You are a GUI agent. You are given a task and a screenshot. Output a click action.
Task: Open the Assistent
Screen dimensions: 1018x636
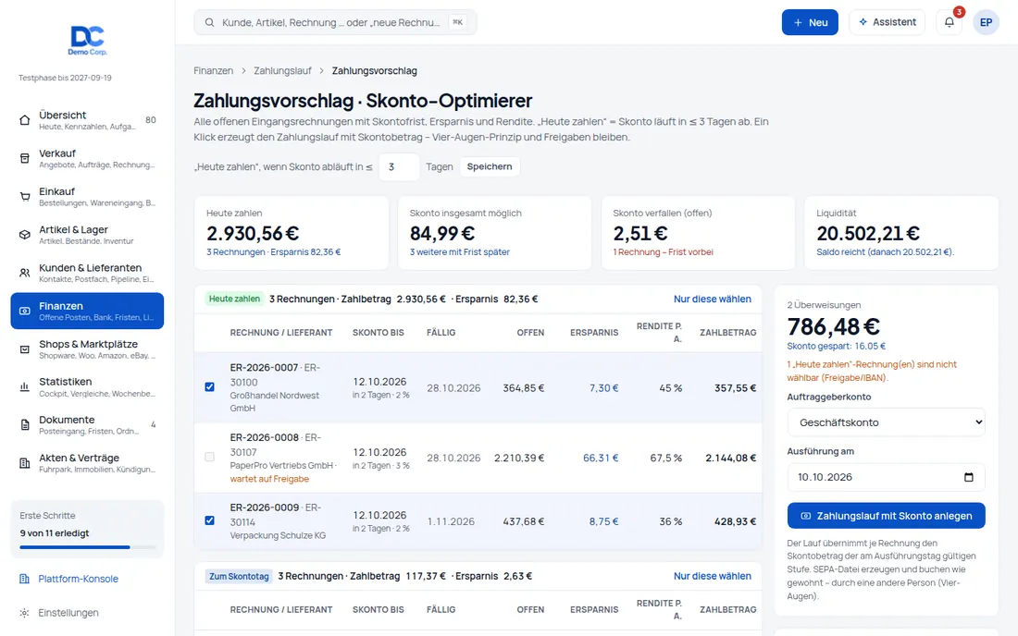pyautogui.click(x=887, y=22)
